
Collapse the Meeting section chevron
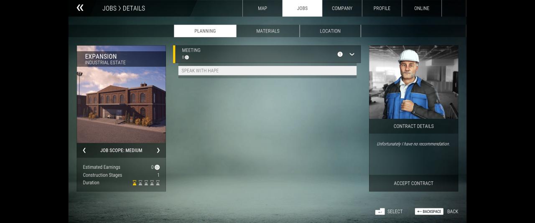coord(352,54)
